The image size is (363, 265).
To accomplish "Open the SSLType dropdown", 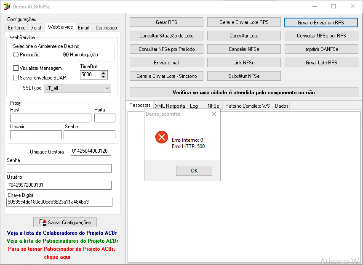I will (x=77, y=88).
